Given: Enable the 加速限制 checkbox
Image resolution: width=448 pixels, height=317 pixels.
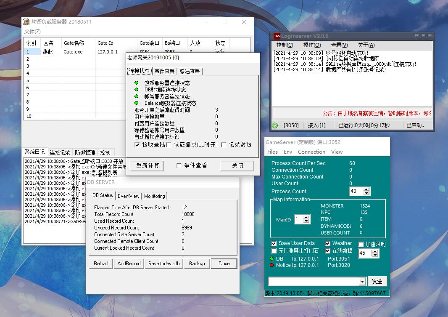Looking at the screenshot, I should (361, 244).
